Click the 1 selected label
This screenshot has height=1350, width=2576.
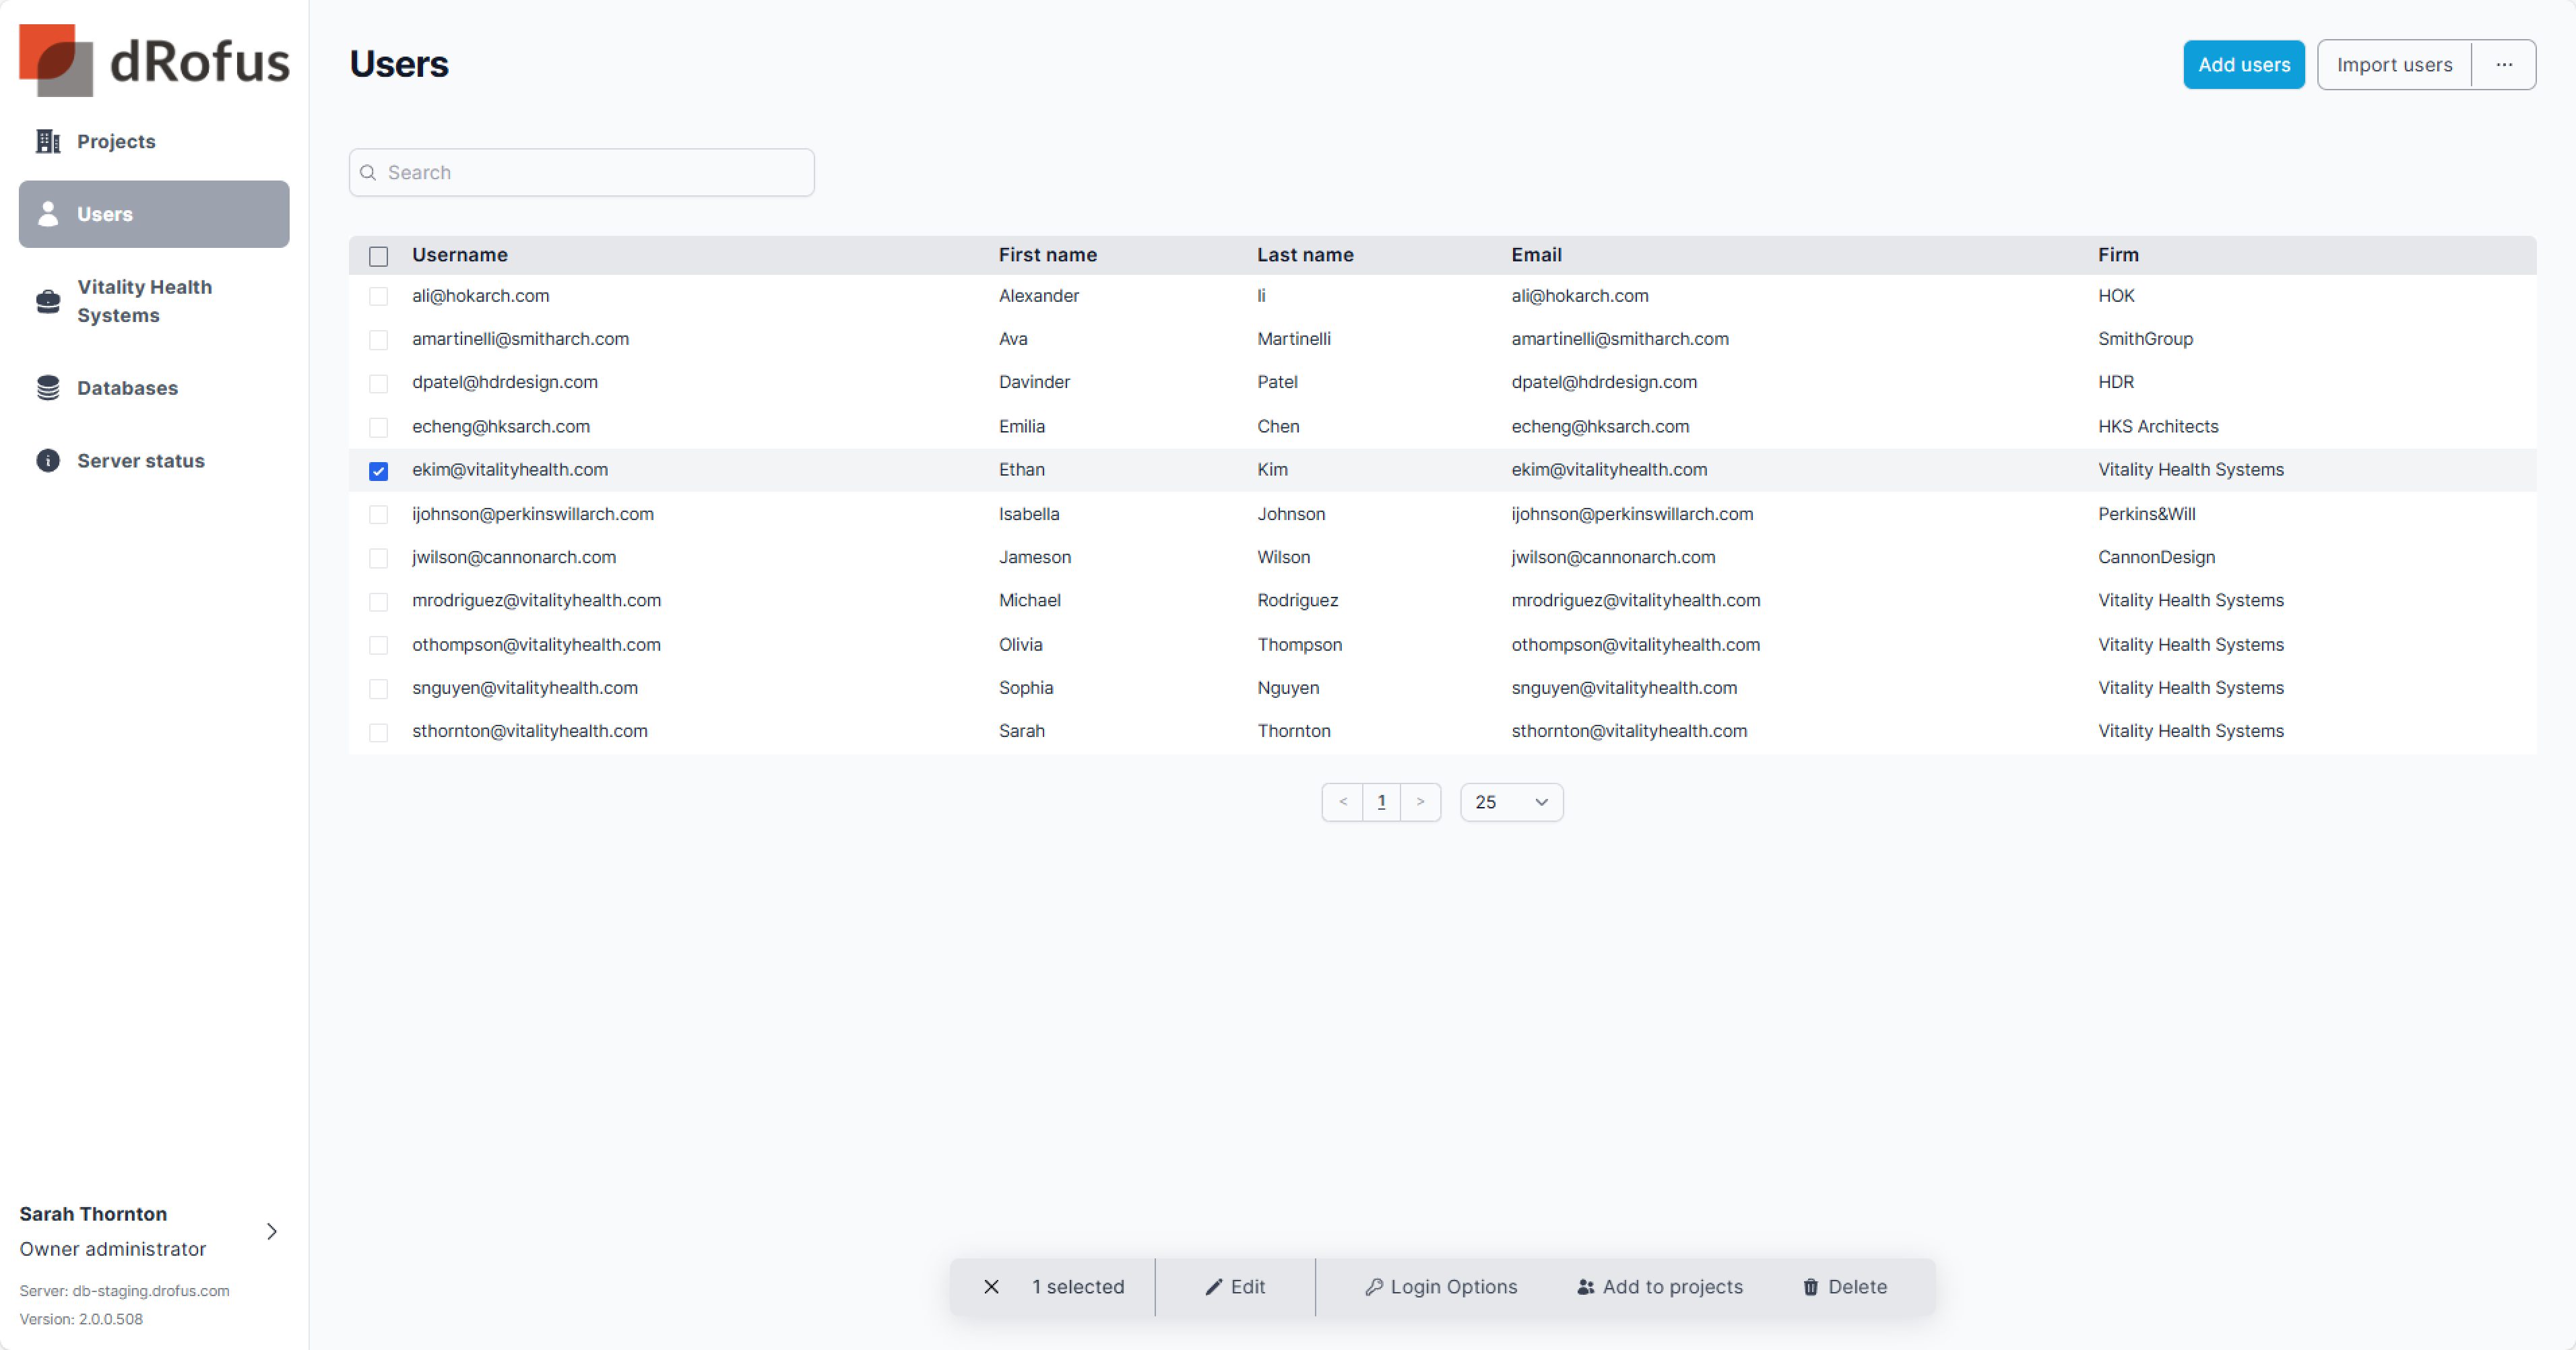coord(1078,1287)
